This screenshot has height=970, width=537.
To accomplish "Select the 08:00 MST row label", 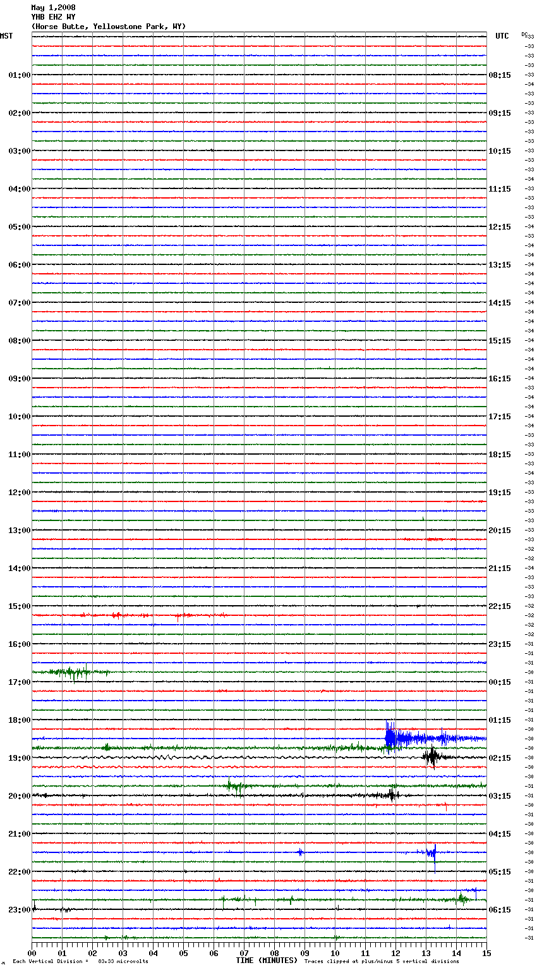I will click(x=20, y=341).
